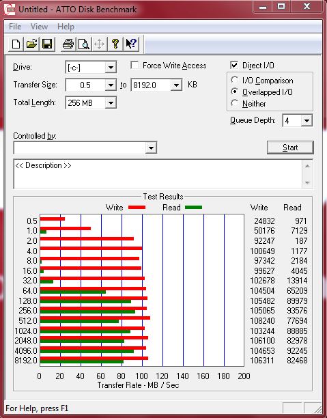Choose the Neither radio option
Image resolution: width=327 pixels, height=418 pixels.
(235, 103)
